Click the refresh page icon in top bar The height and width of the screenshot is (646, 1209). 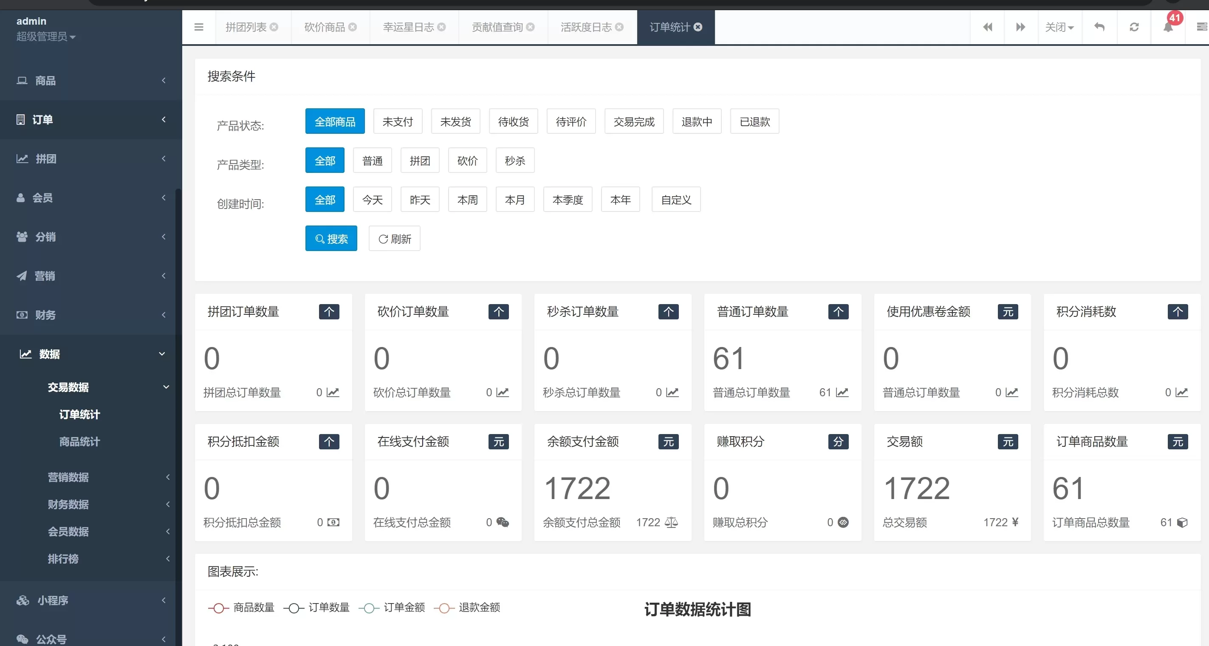(1134, 27)
